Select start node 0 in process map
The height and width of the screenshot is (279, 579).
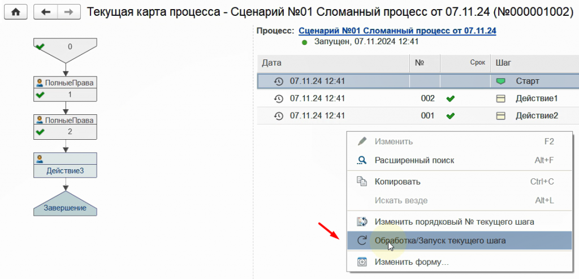66,50
